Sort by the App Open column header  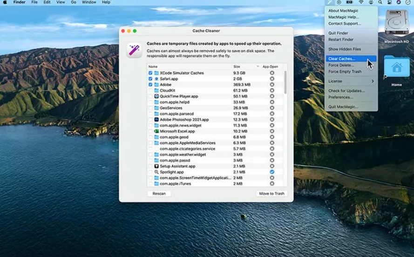[x=270, y=67]
